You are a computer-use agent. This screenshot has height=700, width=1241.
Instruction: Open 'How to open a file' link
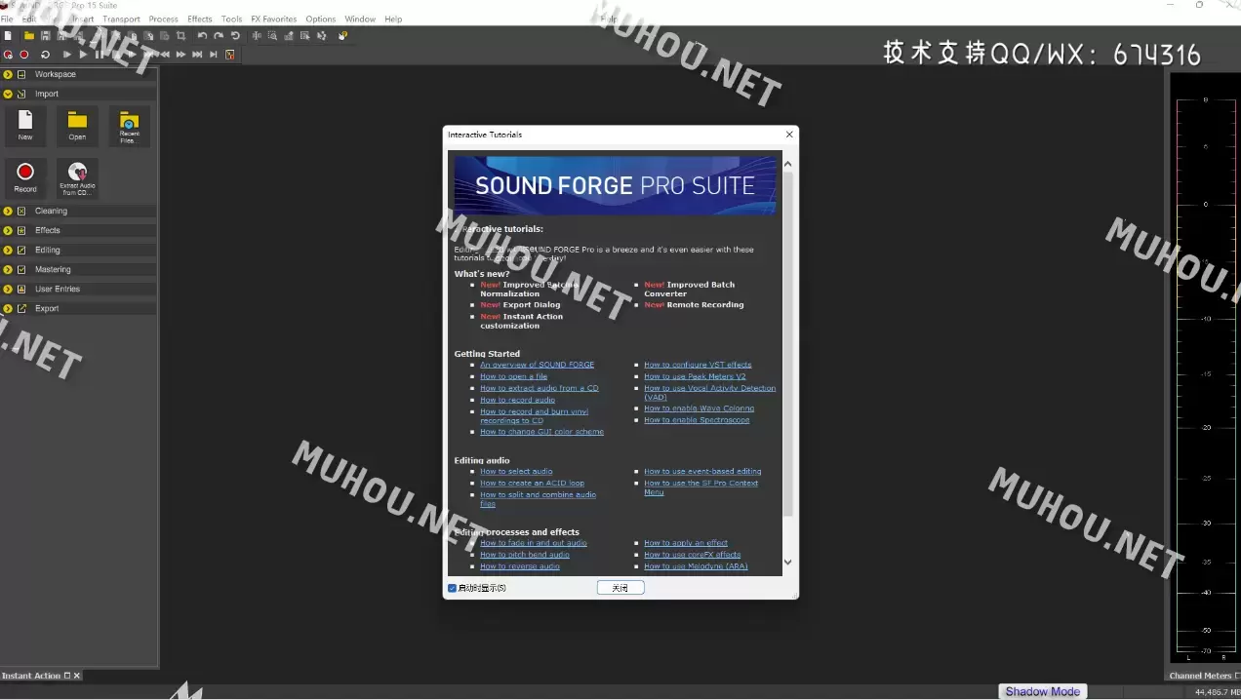[513, 376]
